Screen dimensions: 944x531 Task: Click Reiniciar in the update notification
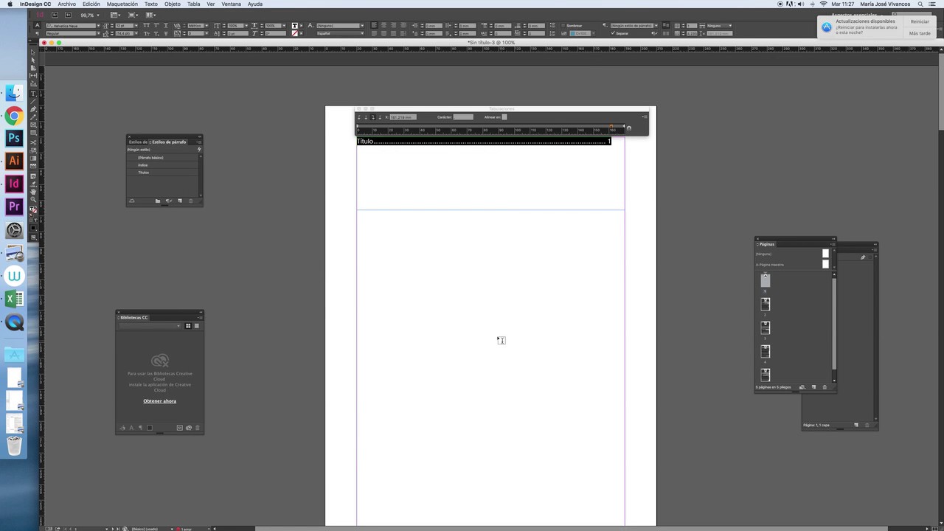pos(920,21)
